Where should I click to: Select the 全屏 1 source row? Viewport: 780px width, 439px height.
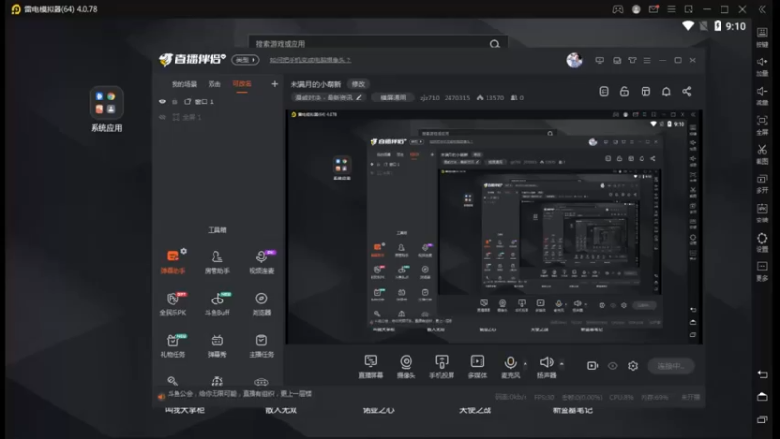[x=217, y=117]
